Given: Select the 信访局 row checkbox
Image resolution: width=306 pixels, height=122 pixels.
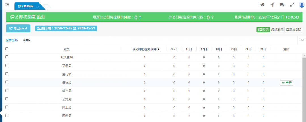Looking at the screenshot, I should pyautogui.click(x=7, y=82).
